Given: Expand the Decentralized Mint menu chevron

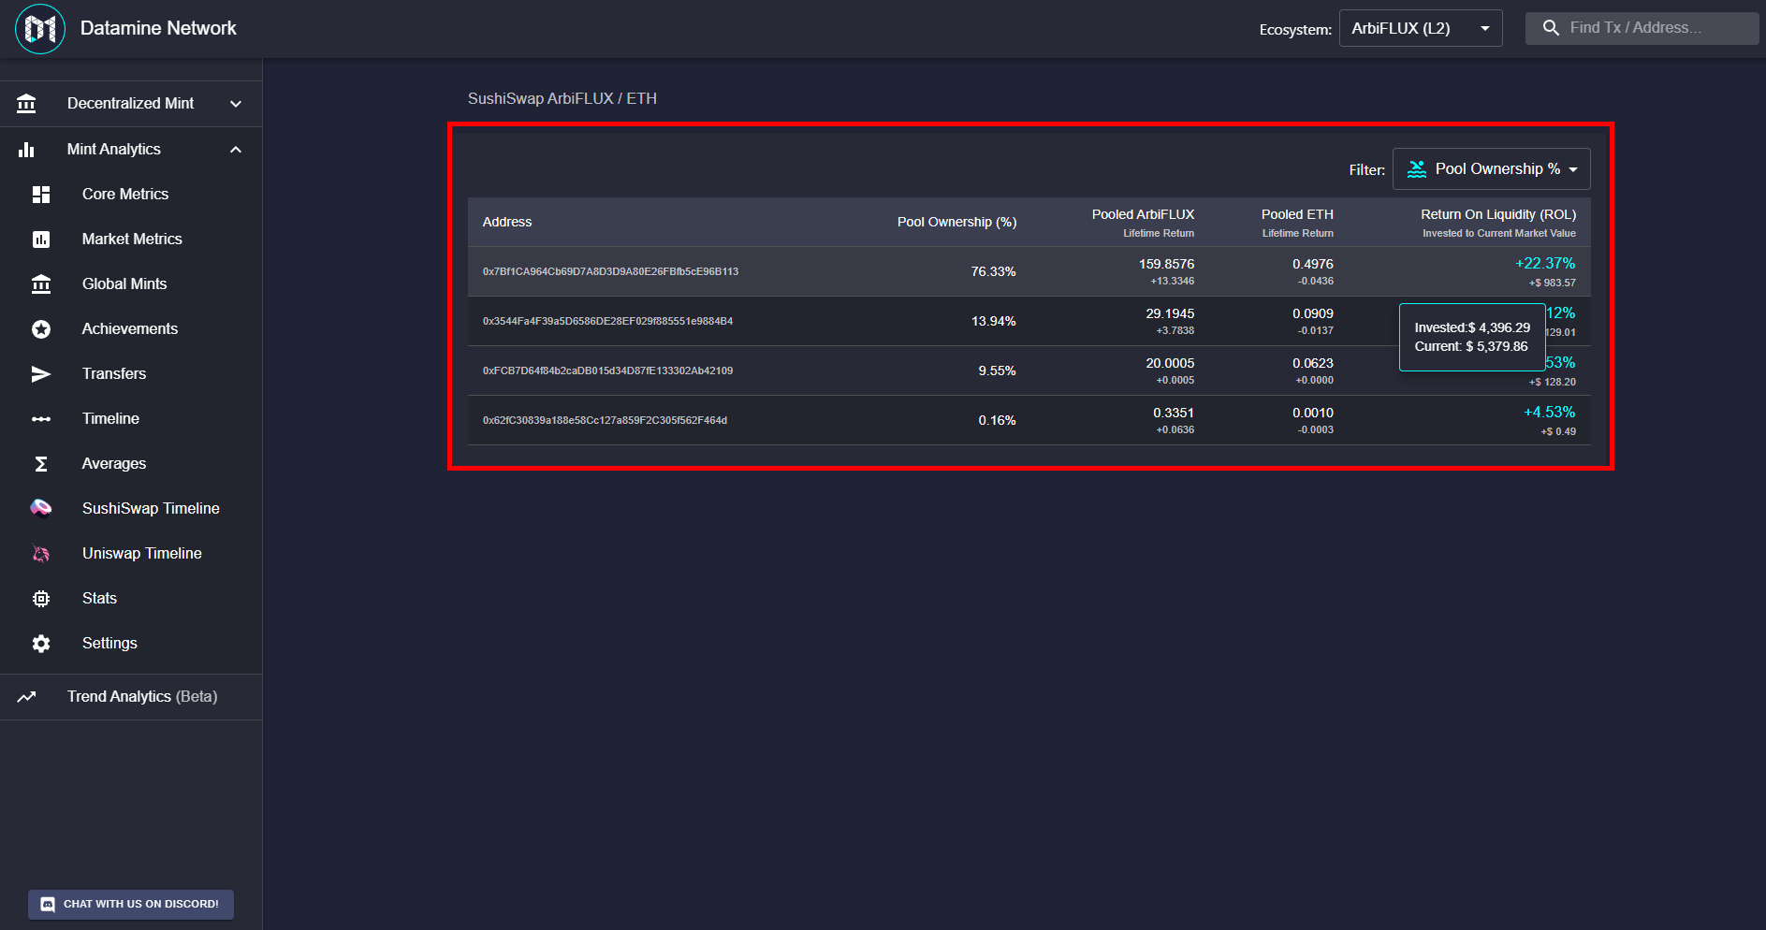Looking at the screenshot, I should tap(236, 104).
